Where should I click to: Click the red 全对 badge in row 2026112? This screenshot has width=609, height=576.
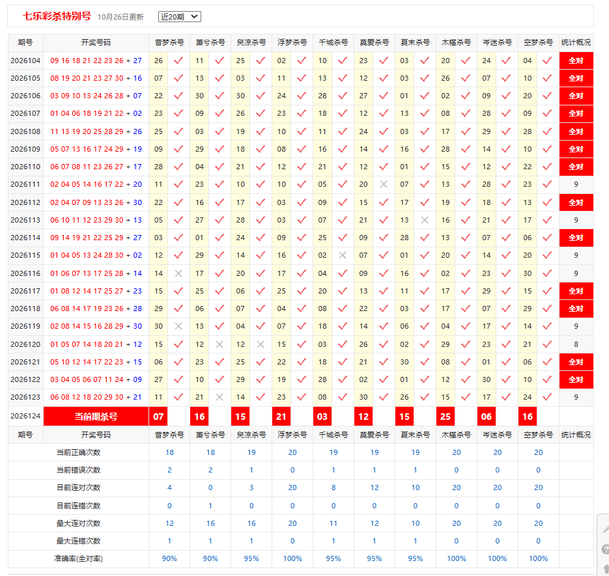click(x=576, y=202)
